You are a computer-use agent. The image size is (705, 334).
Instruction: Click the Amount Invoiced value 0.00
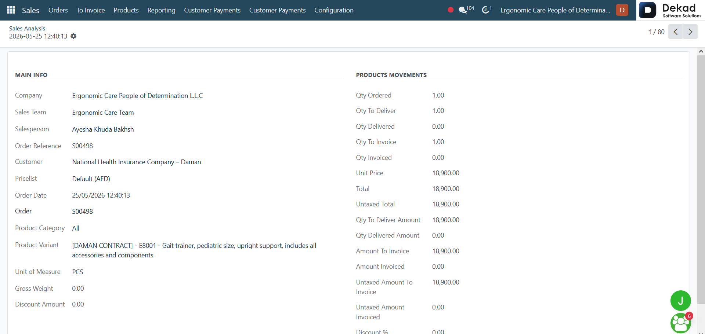pos(438,267)
